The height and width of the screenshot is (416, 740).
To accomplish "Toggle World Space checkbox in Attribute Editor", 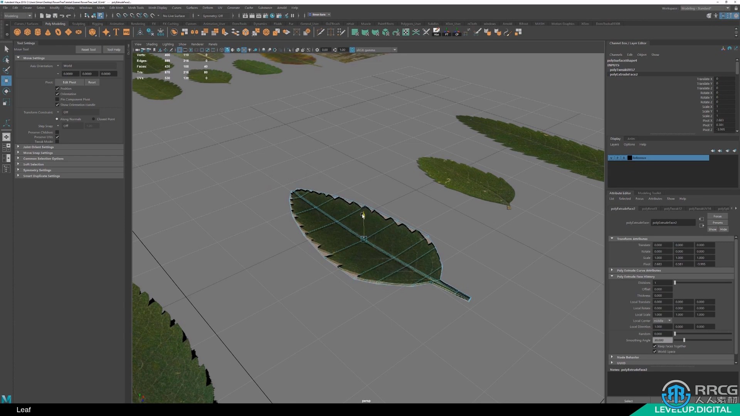I will [654, 352].
